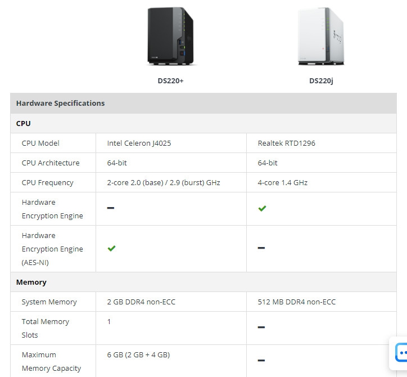Click the DS220j product image
The width and height of the screenshot is (407, 377).
(x=321, y=36)
